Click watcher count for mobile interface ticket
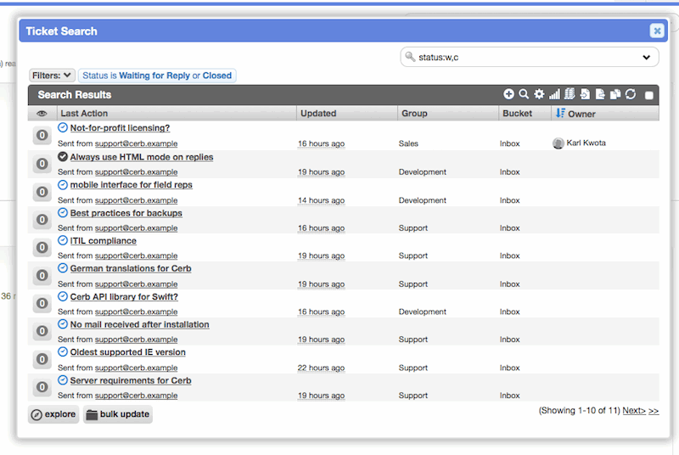This screenshot has height=455, width=679. [x=42, y=192]
